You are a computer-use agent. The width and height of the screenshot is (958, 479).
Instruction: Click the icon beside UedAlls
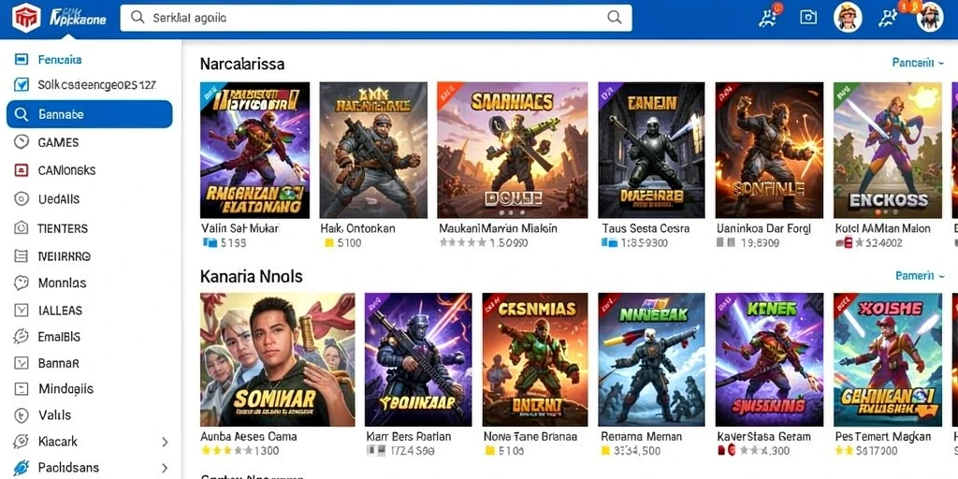(x=22, y=198)
